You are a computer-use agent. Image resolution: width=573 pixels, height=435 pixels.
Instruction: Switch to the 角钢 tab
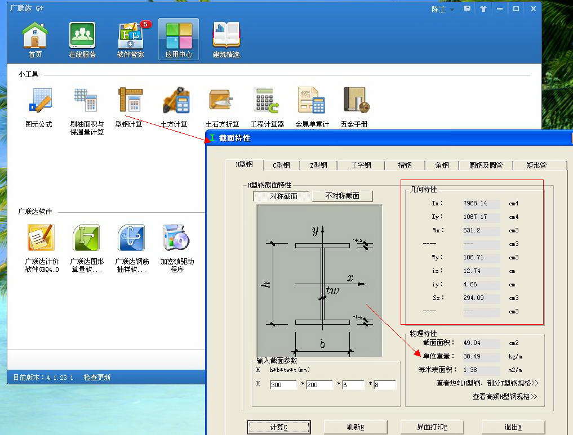(442, 165)
